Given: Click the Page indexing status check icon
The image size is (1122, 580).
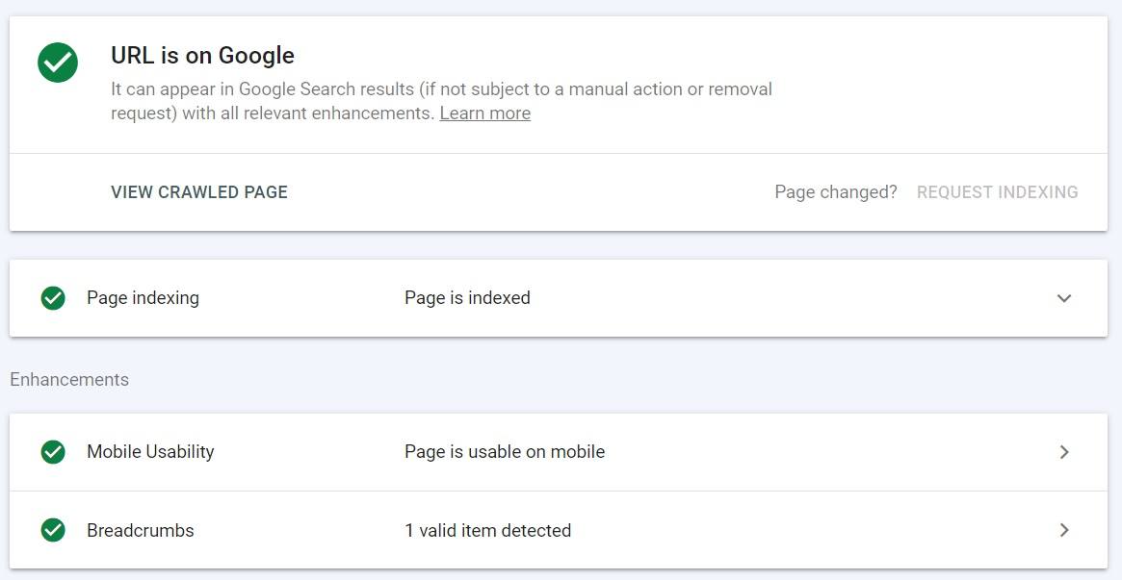Looking at the screenshot, I should (x=53, y=297).
